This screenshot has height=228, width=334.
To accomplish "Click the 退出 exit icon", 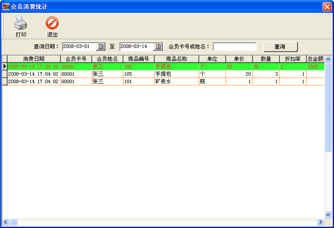I will [x=52, y=23].
